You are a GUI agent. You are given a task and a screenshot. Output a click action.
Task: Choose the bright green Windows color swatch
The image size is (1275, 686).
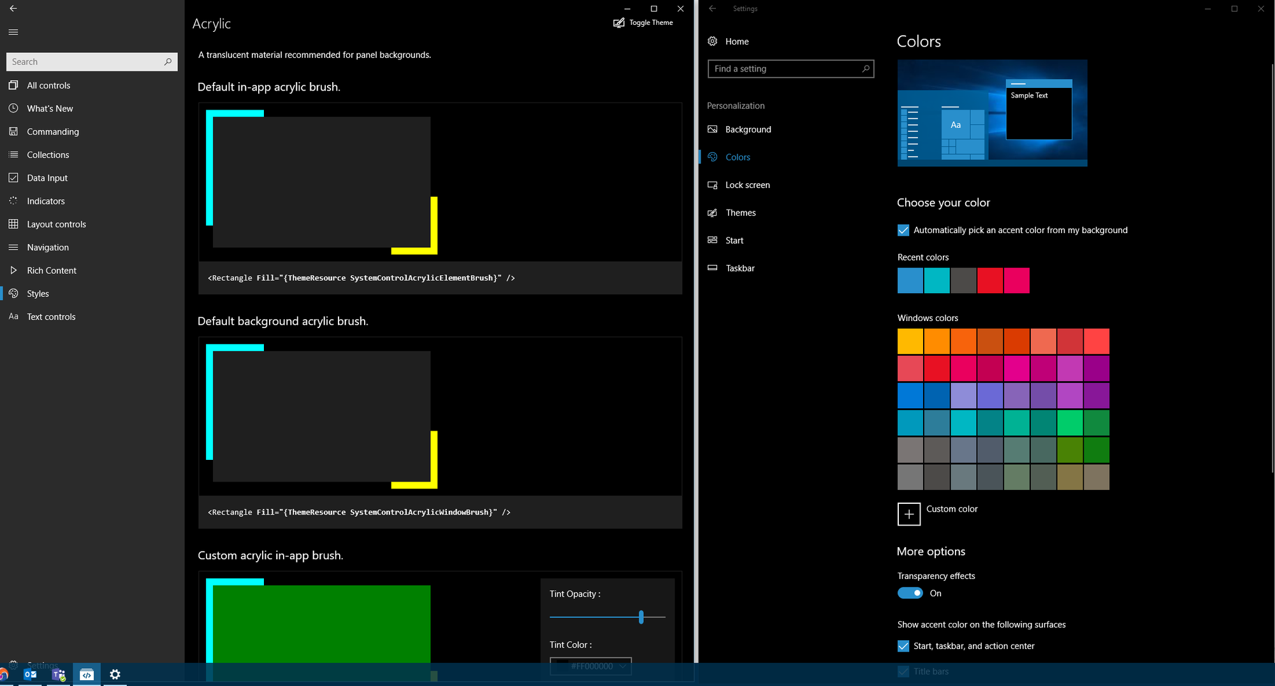coord(1070,422)
